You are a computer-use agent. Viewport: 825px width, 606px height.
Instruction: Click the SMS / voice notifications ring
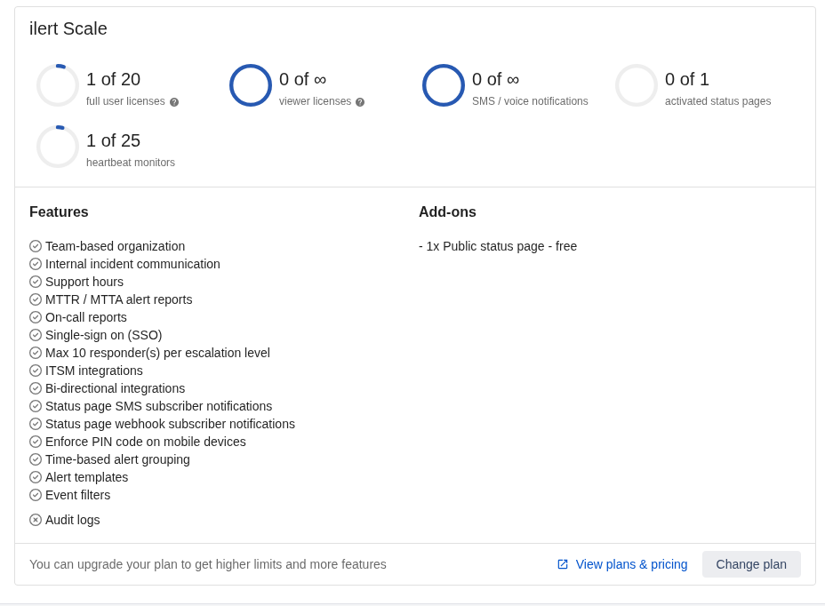(444, 85)
